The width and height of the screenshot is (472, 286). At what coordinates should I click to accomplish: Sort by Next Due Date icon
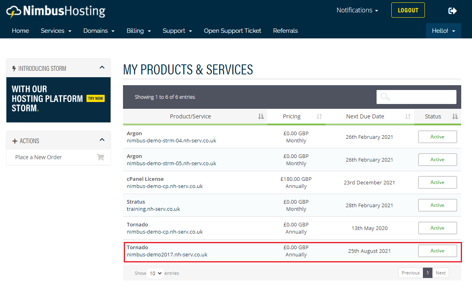(x=408, y=116)
